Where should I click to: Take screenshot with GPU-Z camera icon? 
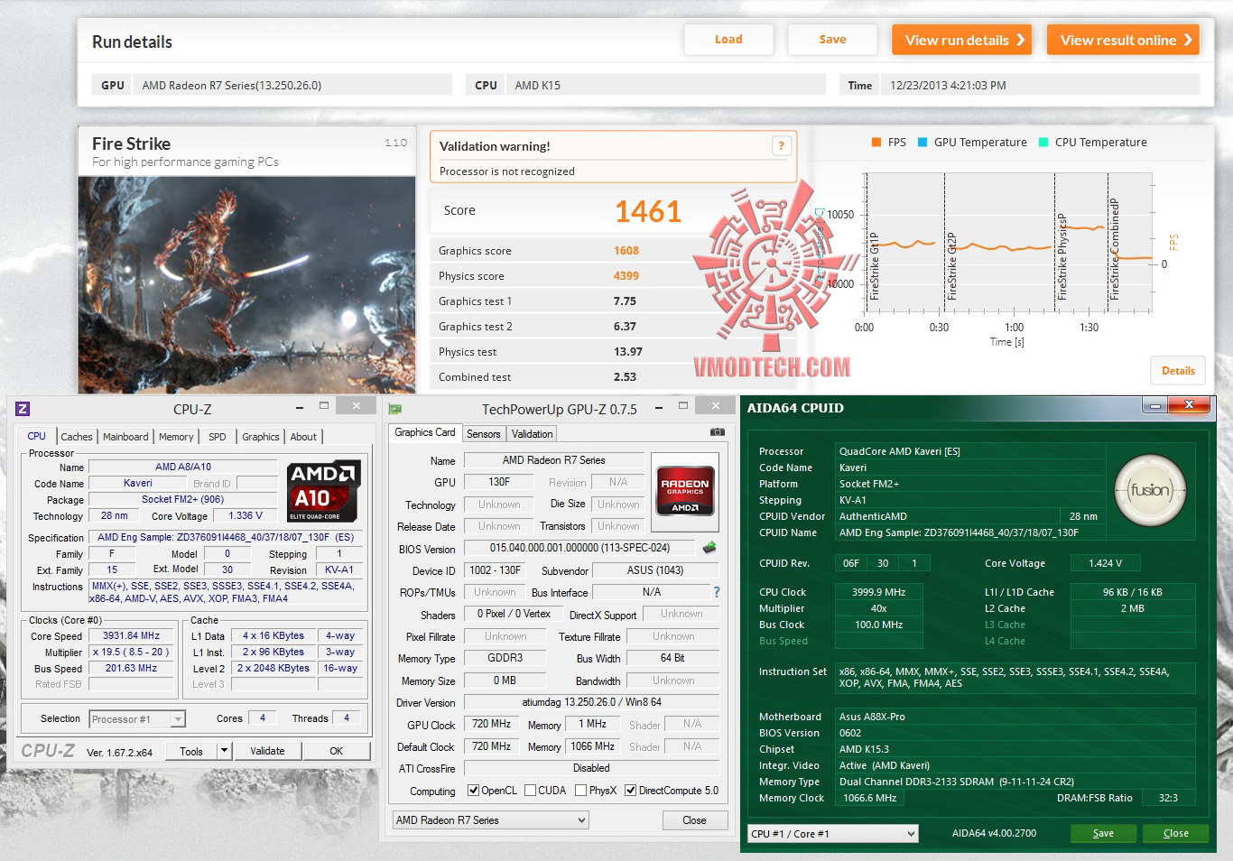coord(718,432)
